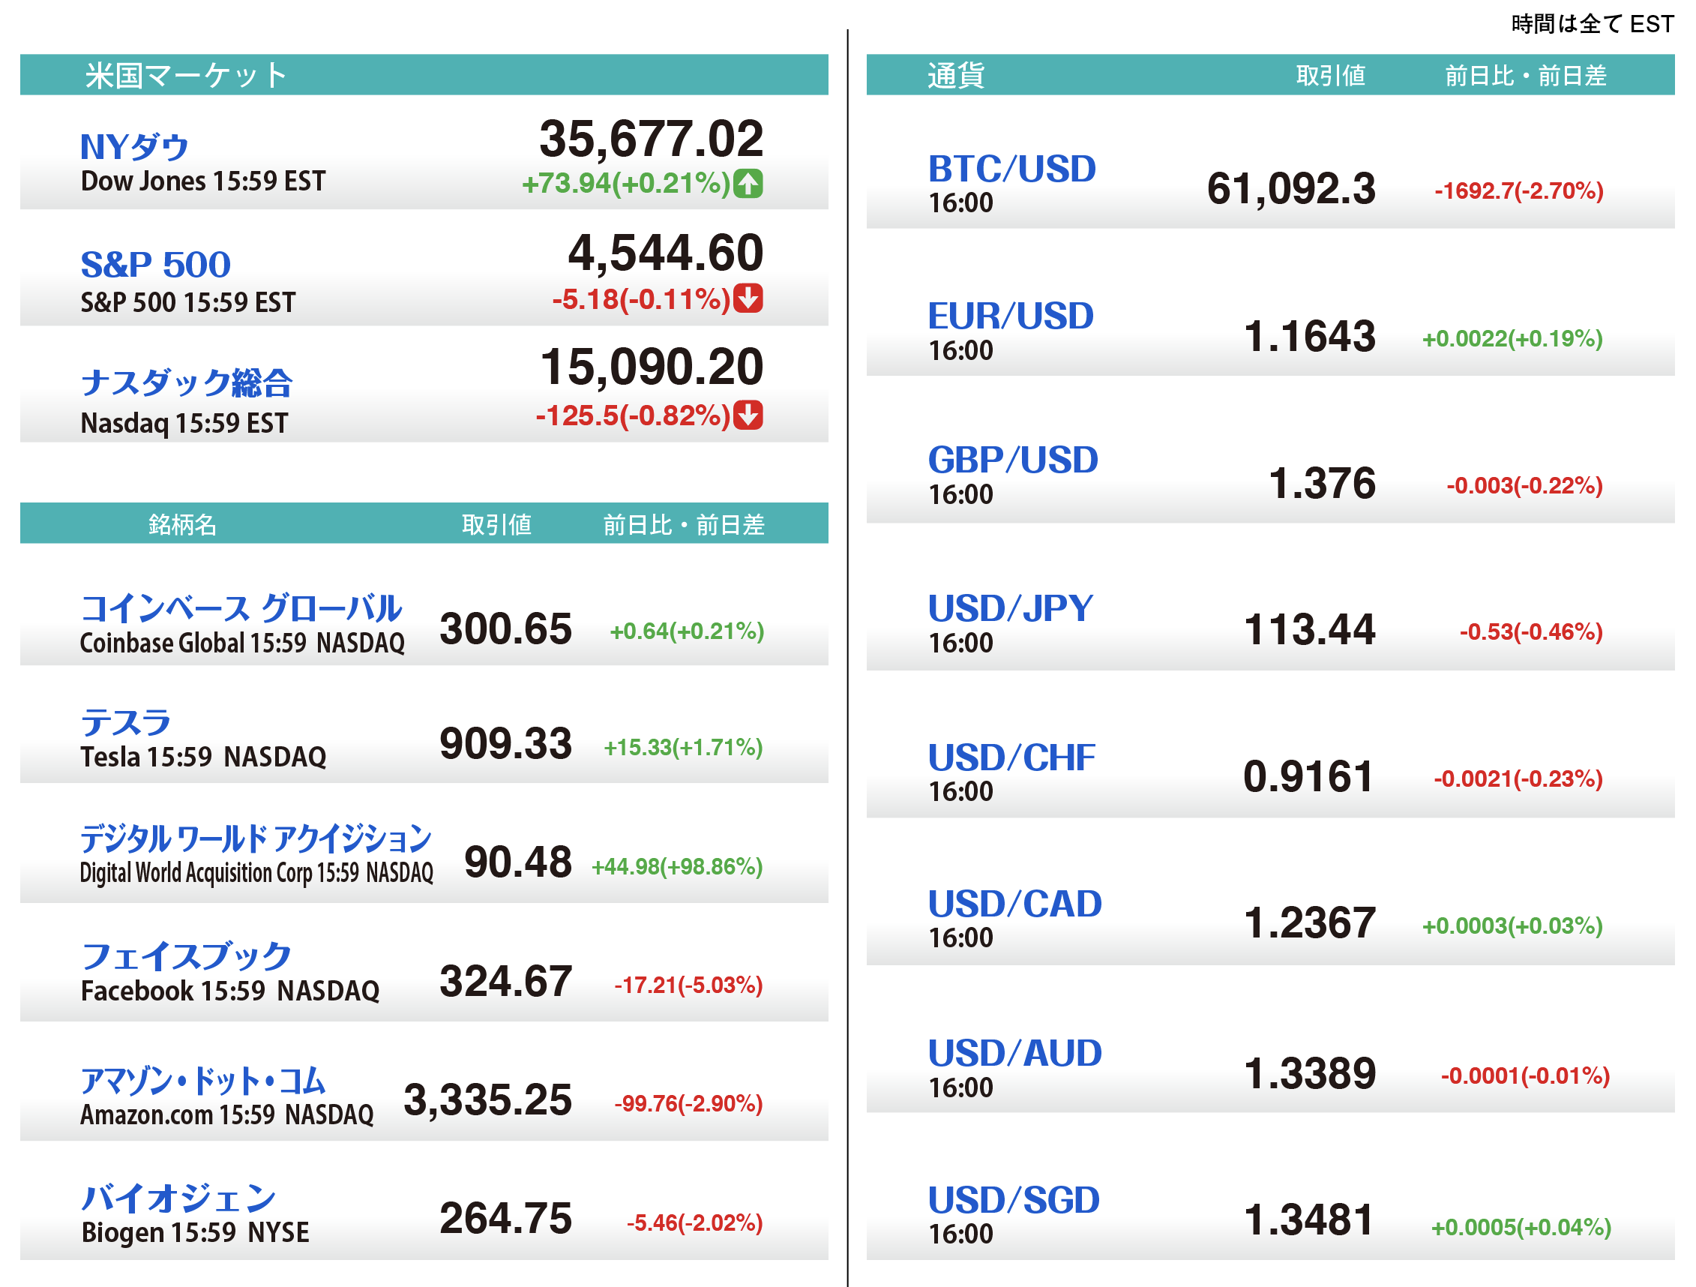Viewport: 1696px width, 1287px height.
Task: Click 前日比・前日差 column header in currency table
Action: pyautogui.click(x=1525, y=75)
